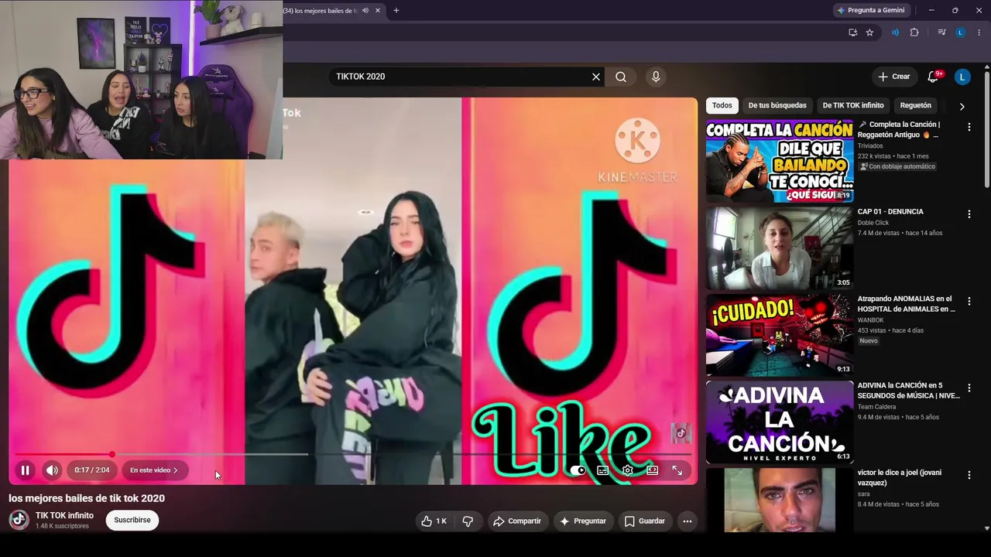The height and width of the screenshot is (557, 991).
Task: Click the install/cast screen icon in address bar
Action: (852, 32)
